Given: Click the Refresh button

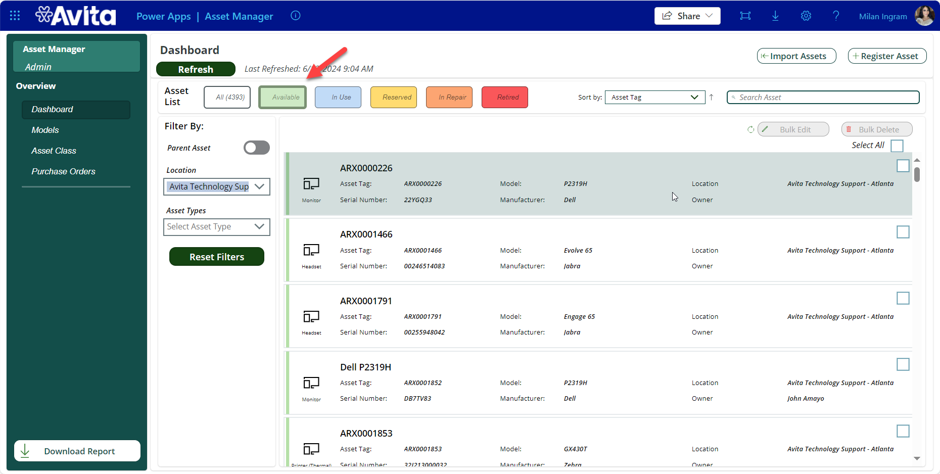Looking at the screenshot, I should (196, 69).
